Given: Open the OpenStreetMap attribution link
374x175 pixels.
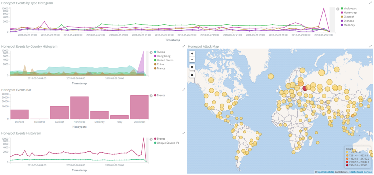Looking at the screenshot, I should [325, 172].
